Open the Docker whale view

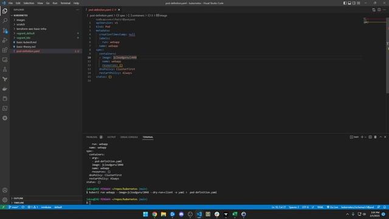pyautogui.click(x=5, y=89)
